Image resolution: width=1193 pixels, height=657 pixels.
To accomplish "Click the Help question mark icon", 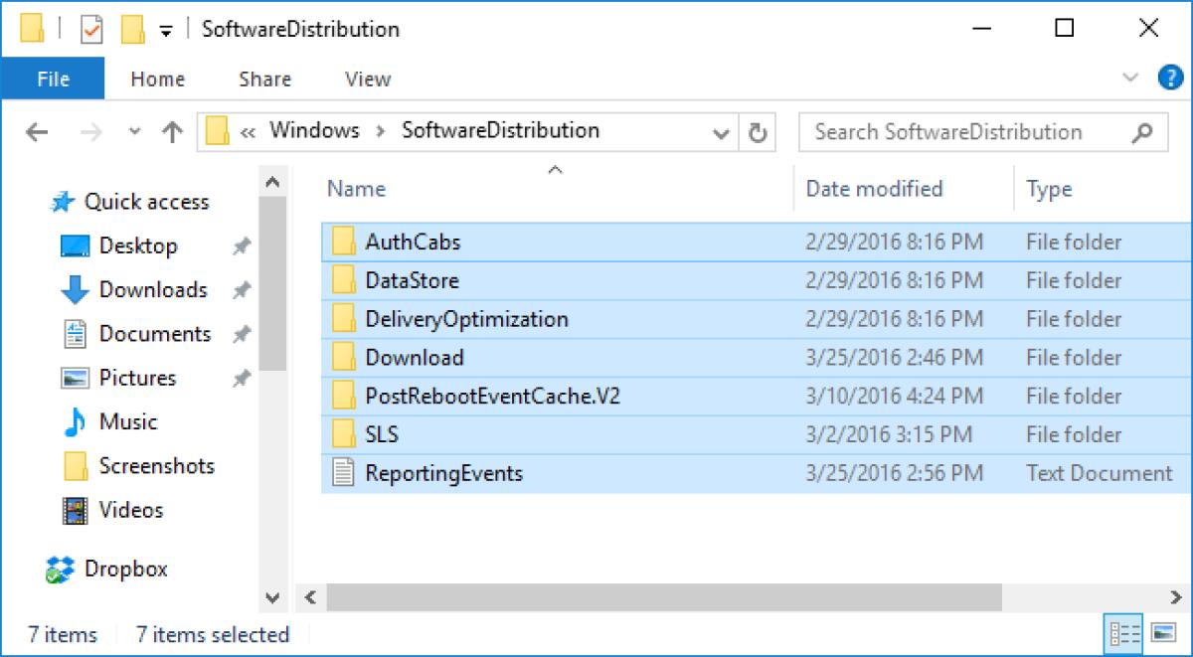I will (x=1173, y=78).
